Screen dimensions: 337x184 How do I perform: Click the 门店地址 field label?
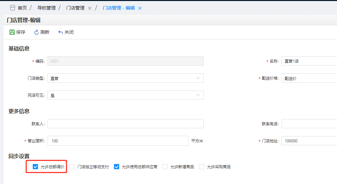pyautogui.click(x=271, y=141)
